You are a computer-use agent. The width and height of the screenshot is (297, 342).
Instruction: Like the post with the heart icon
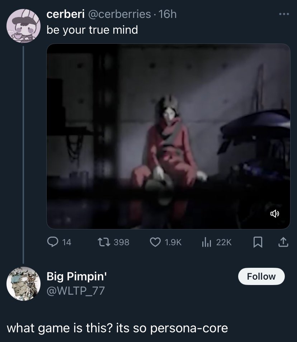[155, 242]
